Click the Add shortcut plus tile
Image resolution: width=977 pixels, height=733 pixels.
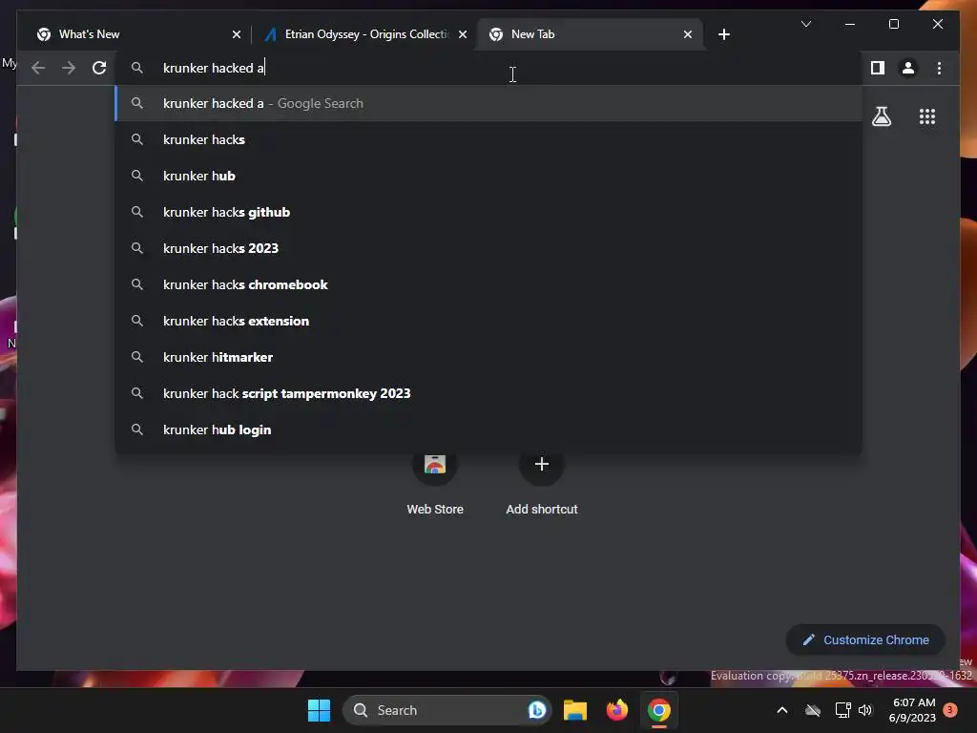(x=542, y=484)
